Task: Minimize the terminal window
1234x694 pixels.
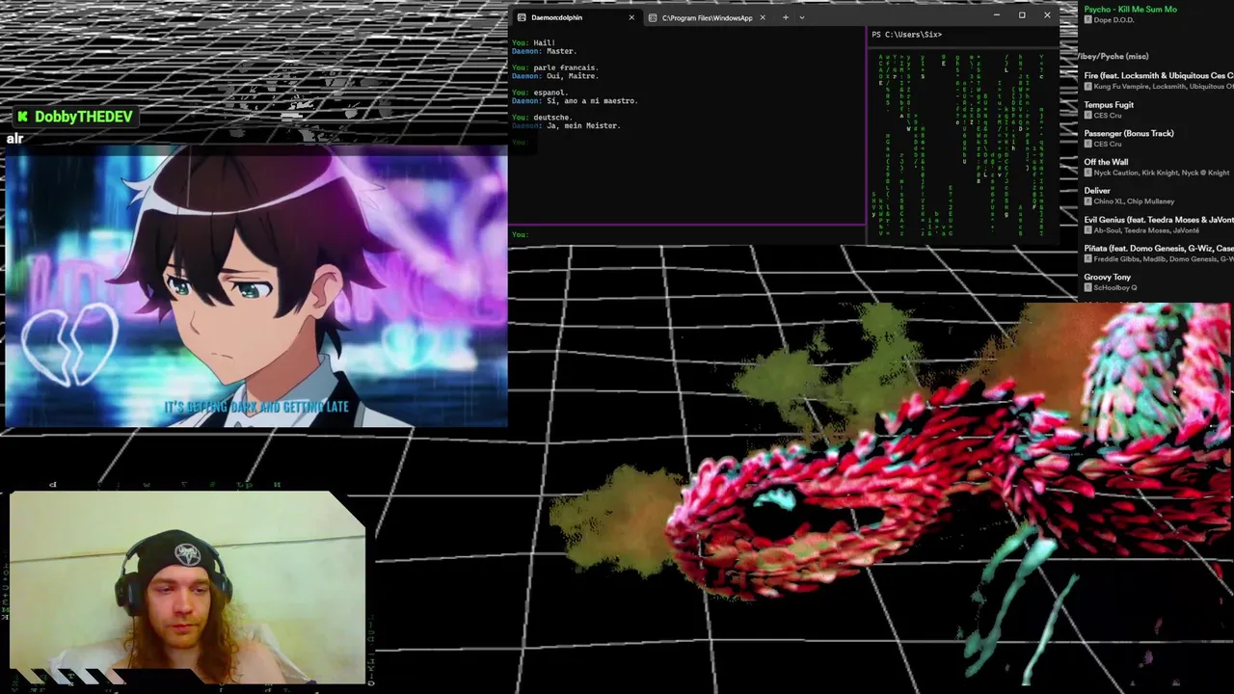Action: [997, 15]
